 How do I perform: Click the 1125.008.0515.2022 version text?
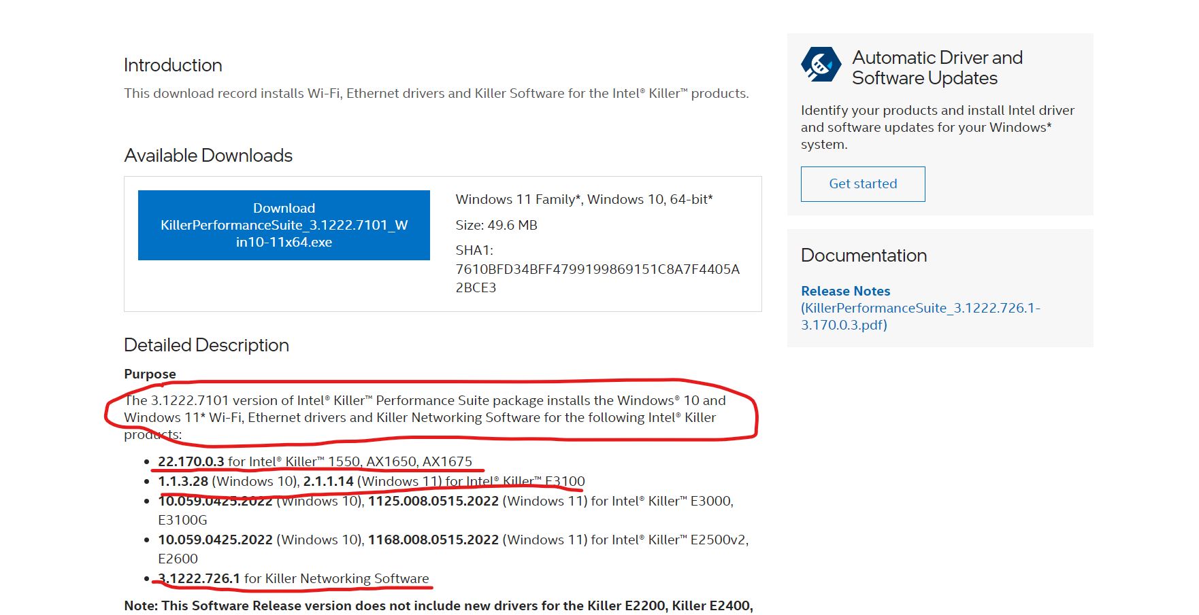[x=433, y=501]
